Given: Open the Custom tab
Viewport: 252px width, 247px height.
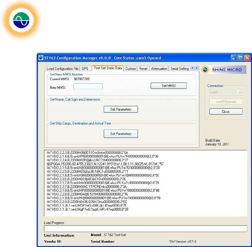Looking at the screenshot, I should click(x=130, y=69).
